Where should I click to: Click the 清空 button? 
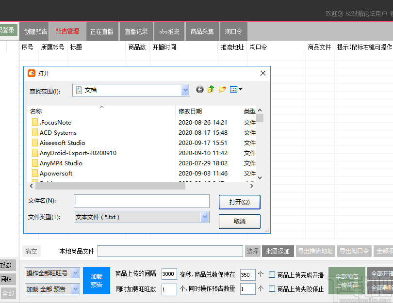[x=31, y=251]
